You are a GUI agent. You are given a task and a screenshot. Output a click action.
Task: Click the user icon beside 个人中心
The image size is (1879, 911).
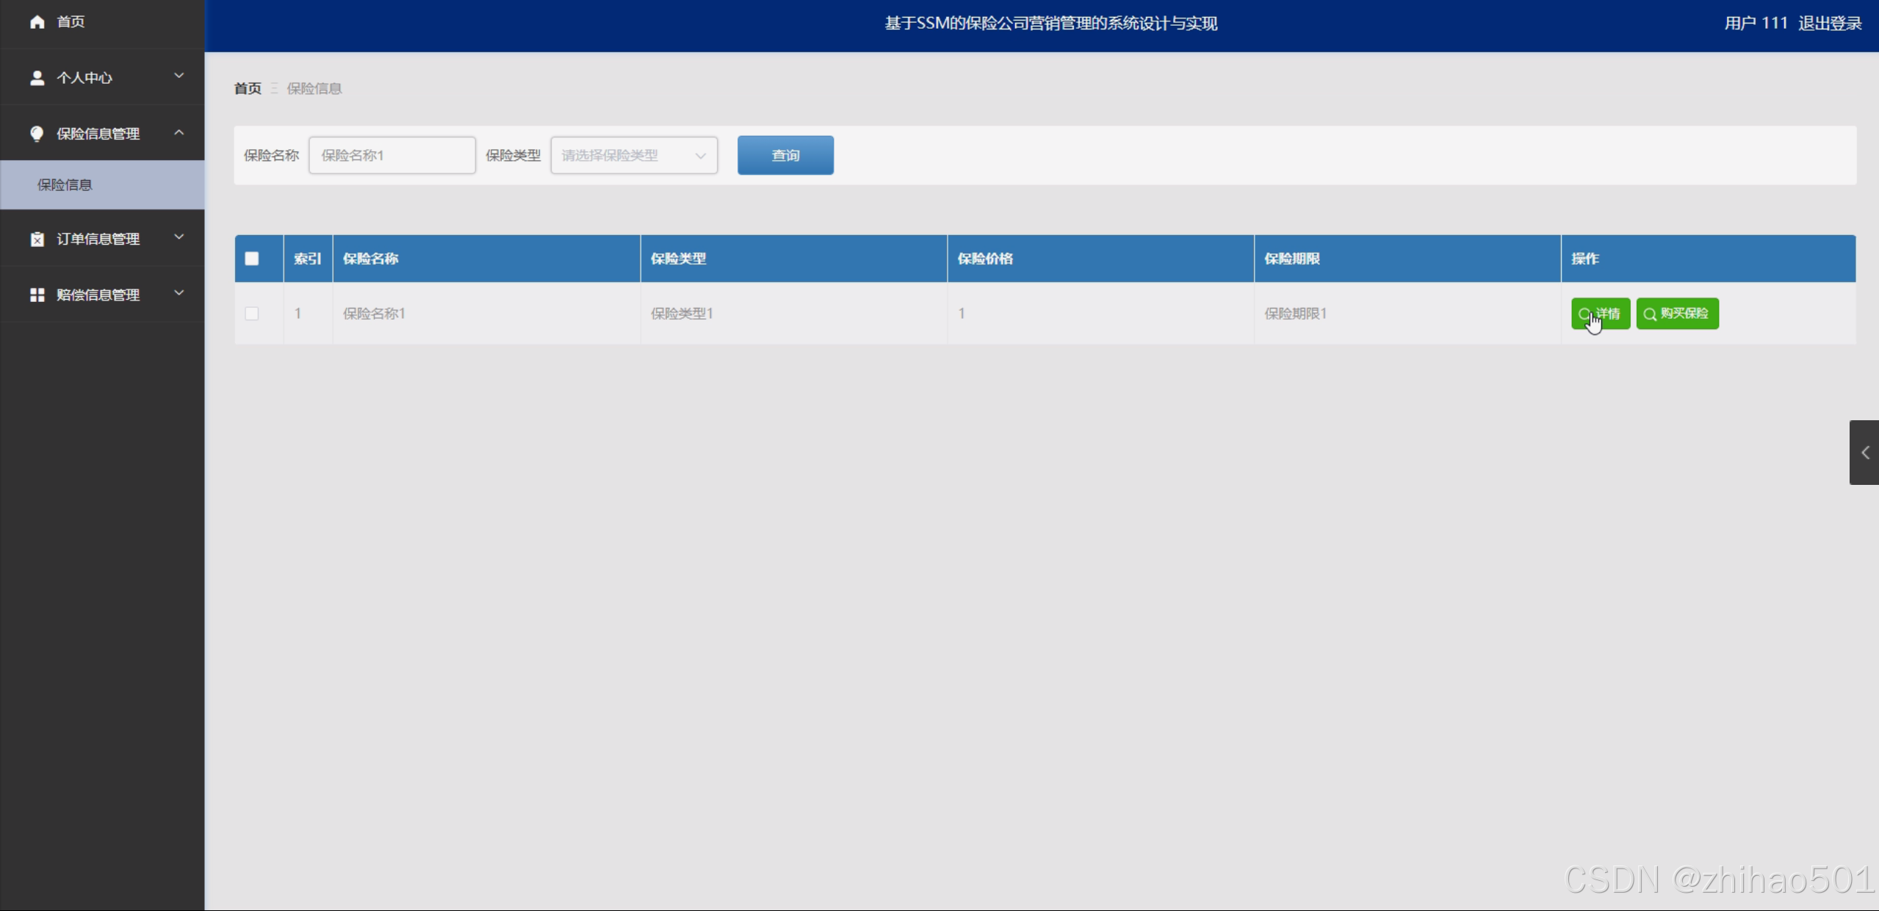click(x=37, y=78)
